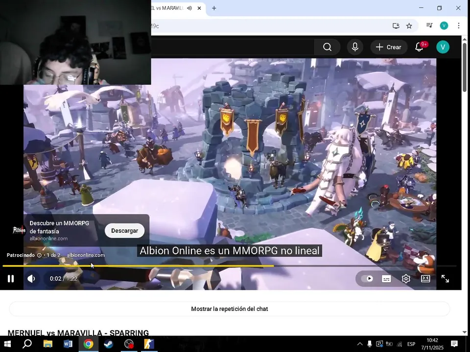Open Word from taskbar

click(68, 344)
